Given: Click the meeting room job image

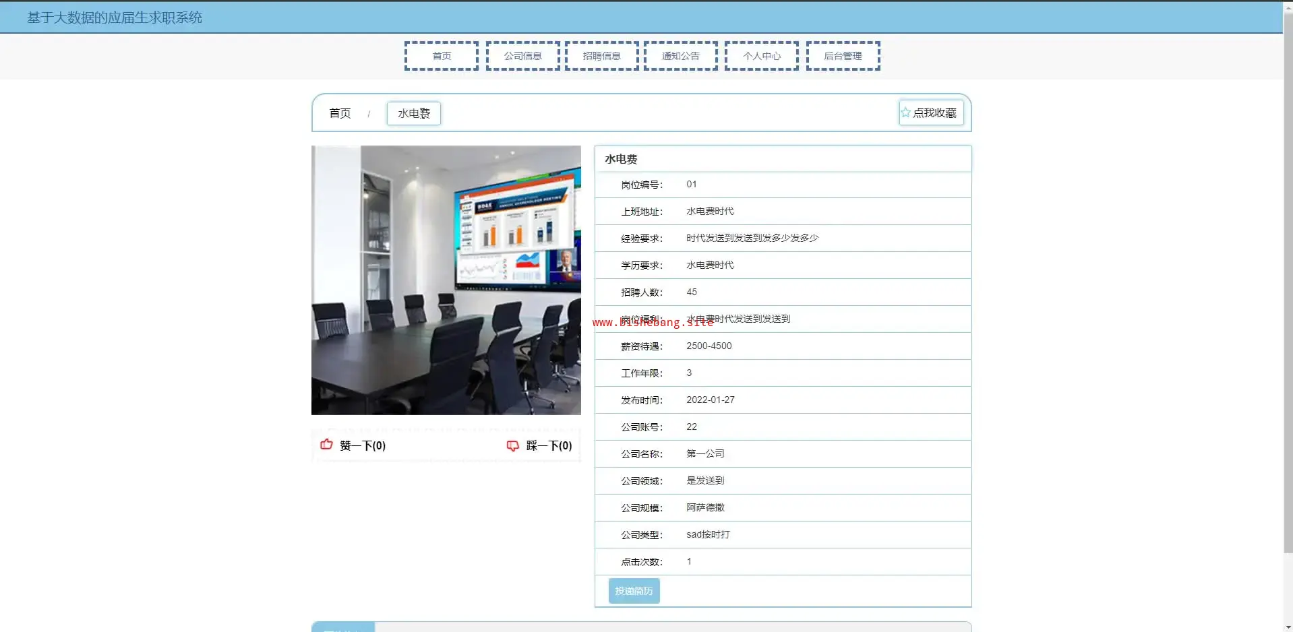Looking at the screenshot, I should tap(446, 280).
